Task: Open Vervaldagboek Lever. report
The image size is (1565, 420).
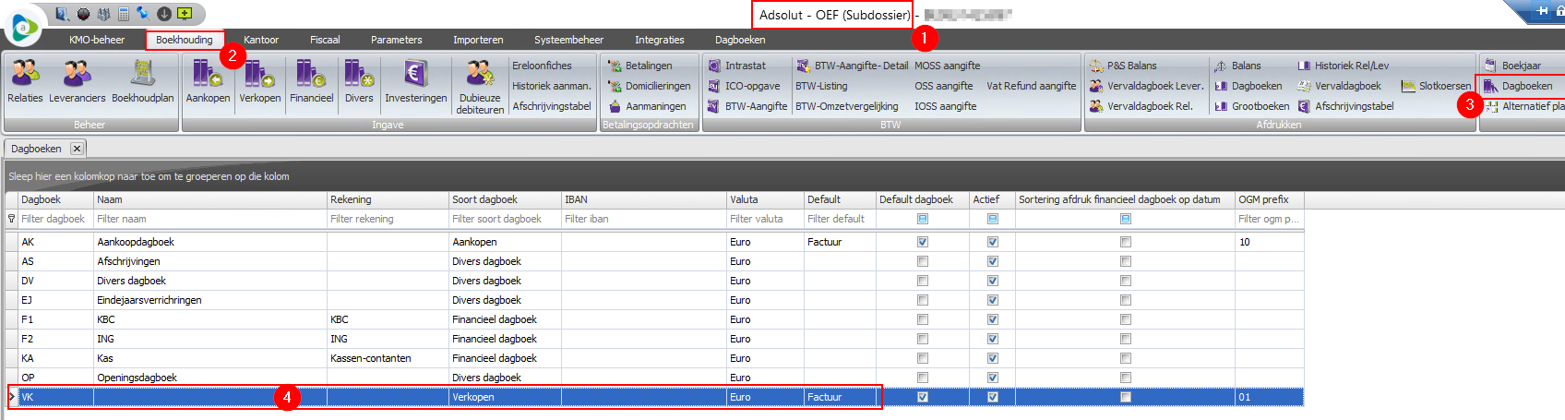Action: pos(1145,86)
